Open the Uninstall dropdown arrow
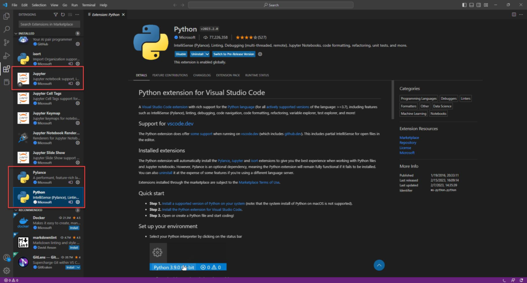This screenshot has height=283, width=527. point(207,54)
